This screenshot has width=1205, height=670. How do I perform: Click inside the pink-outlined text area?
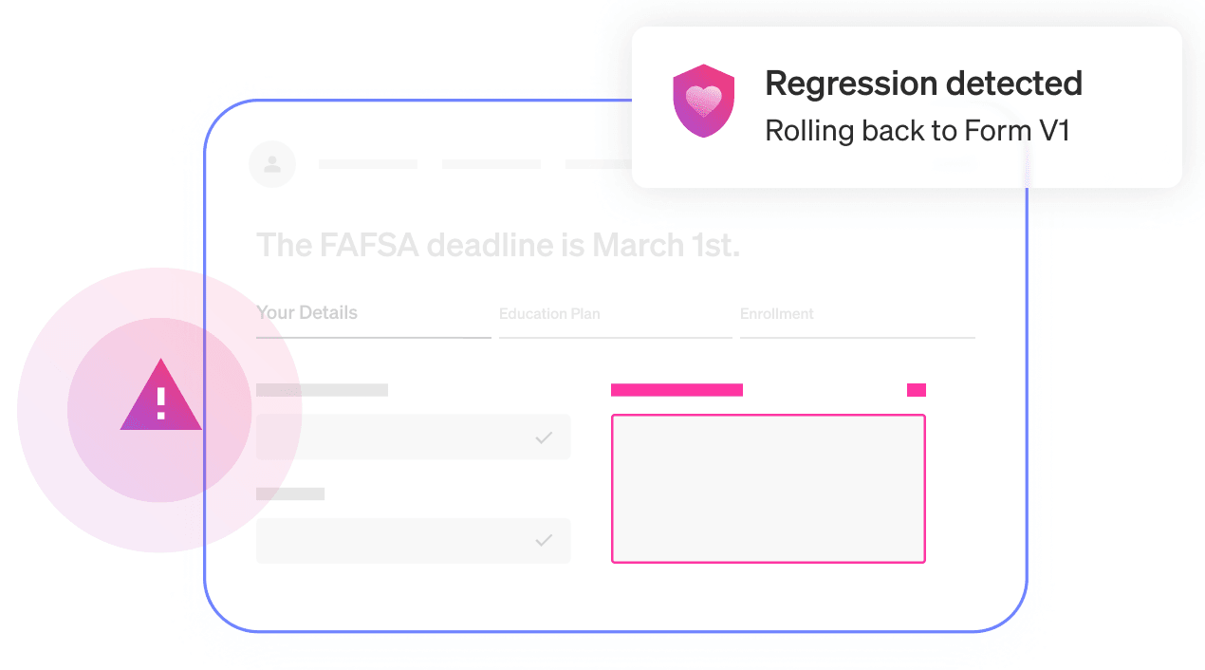click(768, 489)
